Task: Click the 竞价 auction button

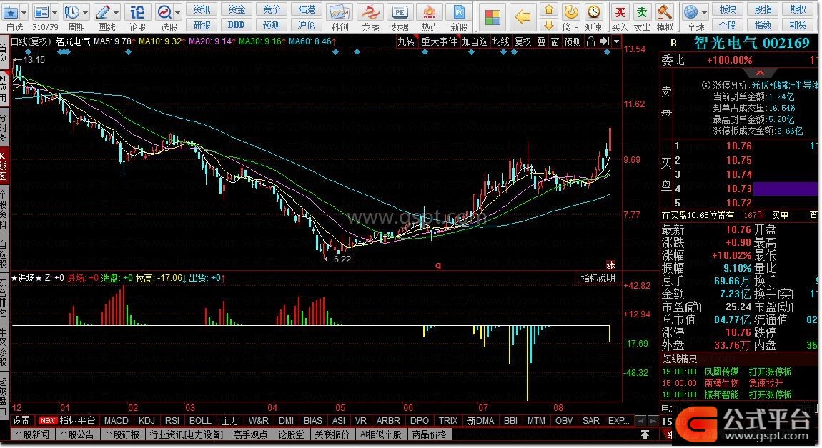Action: click(272, 9)
